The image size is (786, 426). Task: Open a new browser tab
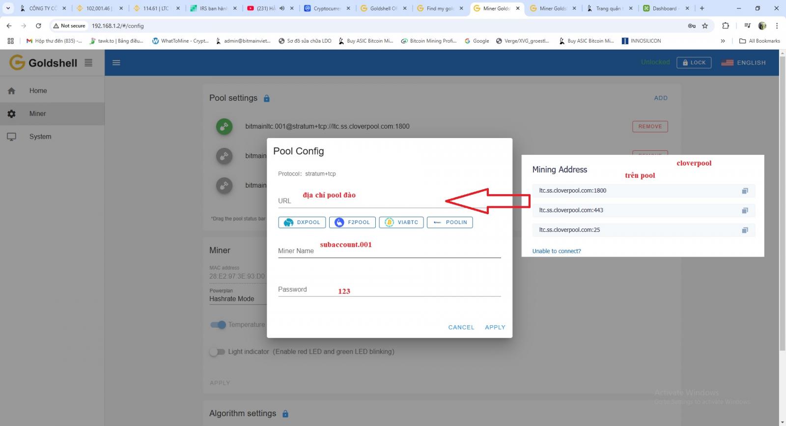pos(702,8)
